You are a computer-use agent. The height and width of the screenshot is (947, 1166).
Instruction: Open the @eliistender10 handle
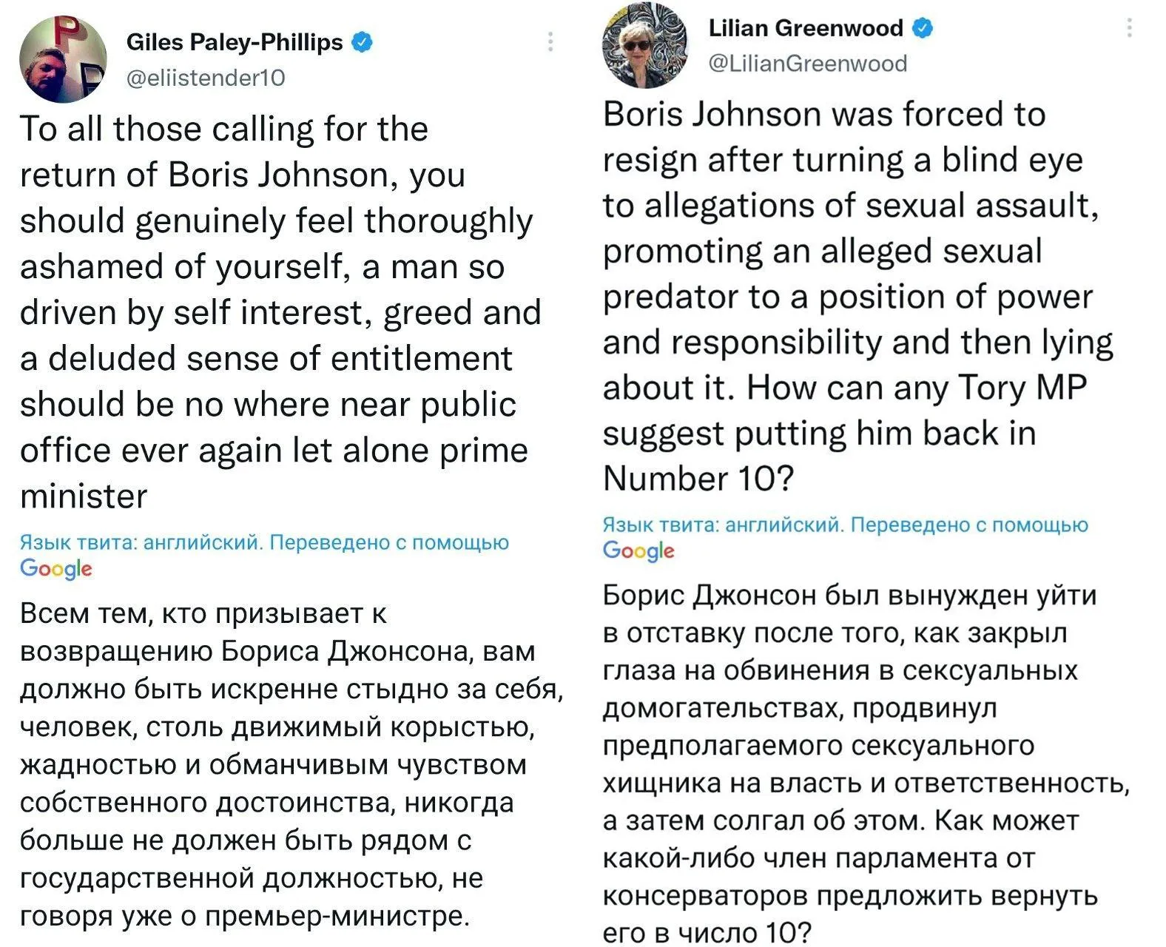click(x=206, y=77)
